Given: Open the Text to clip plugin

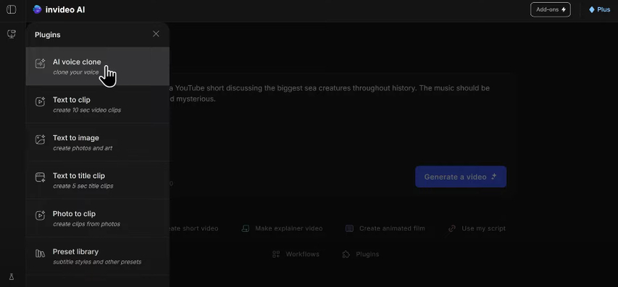Looking at the screenshot, I should 98,104.
